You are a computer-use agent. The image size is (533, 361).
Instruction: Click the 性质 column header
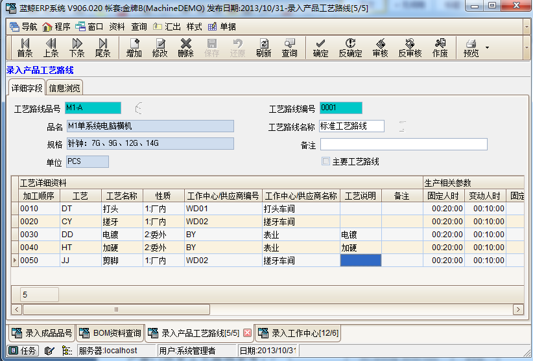pos(163,196)
